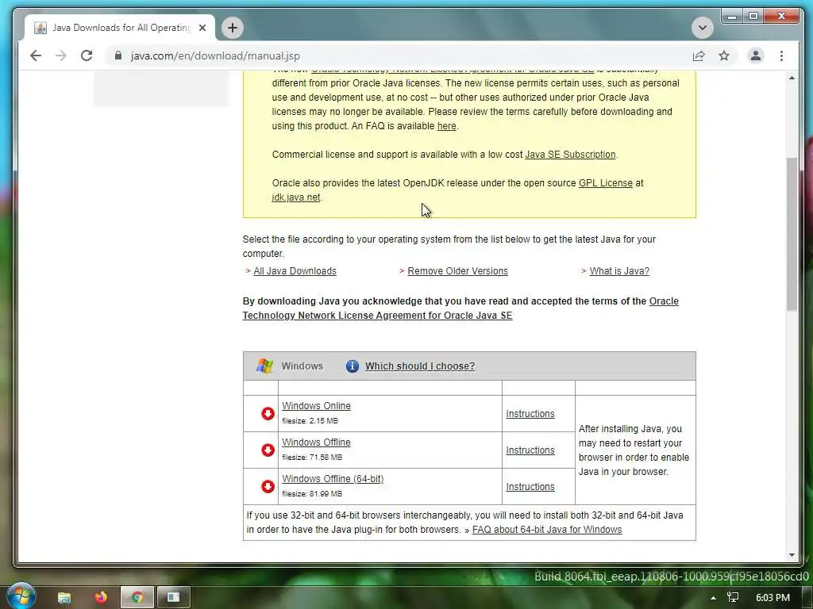Expand the tab search dropdown arrow
Viewport: 813px width, 609px height.
pyautogui.click(x=703, y=28)
